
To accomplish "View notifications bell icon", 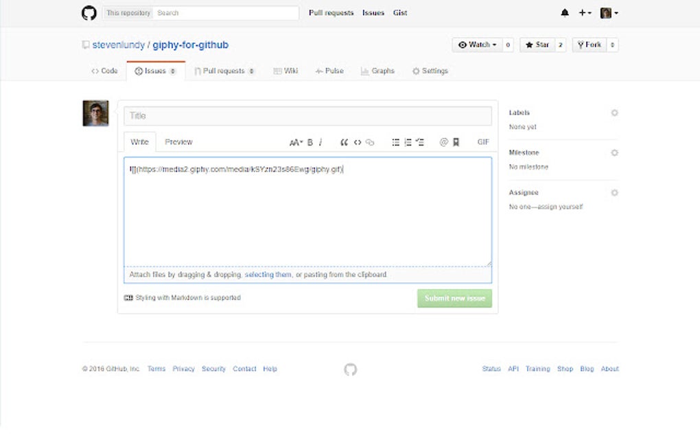I will [565, 13].
